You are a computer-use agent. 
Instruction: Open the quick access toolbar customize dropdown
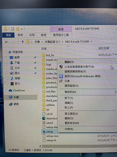(22, 29)
